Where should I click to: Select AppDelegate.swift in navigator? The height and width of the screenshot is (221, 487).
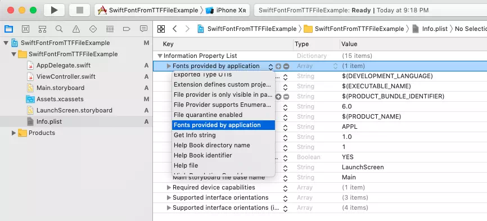64,65
